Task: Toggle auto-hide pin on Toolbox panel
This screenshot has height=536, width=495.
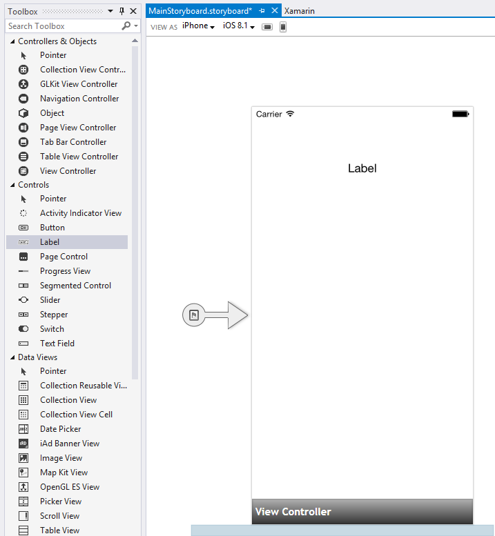Action: click(x=122, y=11)
